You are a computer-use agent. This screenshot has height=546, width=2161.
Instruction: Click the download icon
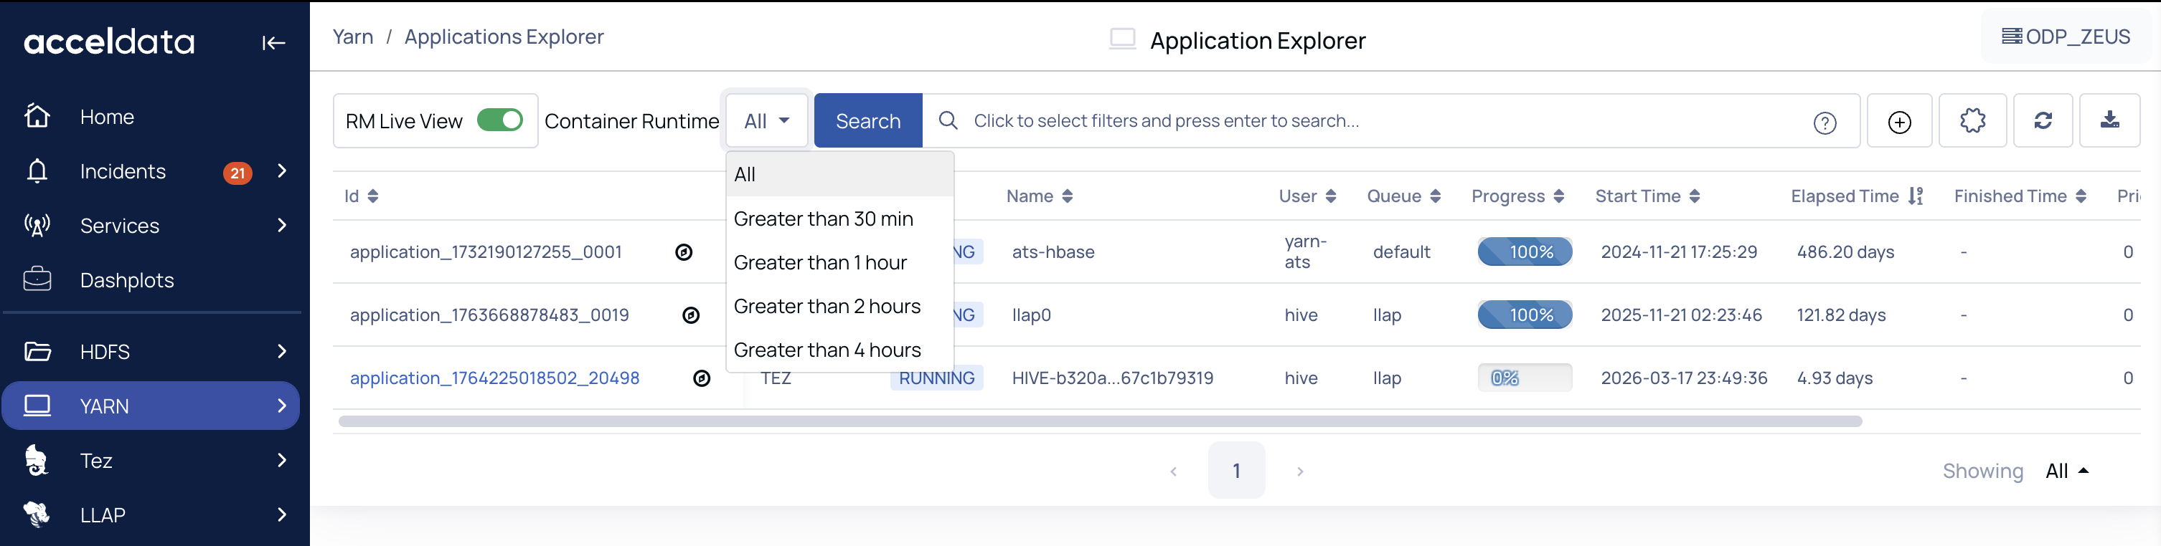[2109, 120]
